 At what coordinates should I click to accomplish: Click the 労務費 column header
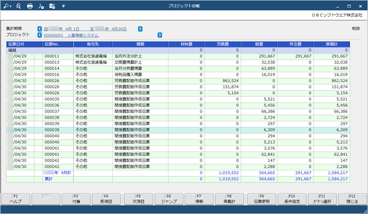click(x=223, y=44)
